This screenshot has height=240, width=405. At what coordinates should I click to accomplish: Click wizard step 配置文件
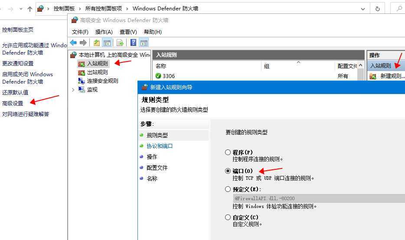pos(157,168)
